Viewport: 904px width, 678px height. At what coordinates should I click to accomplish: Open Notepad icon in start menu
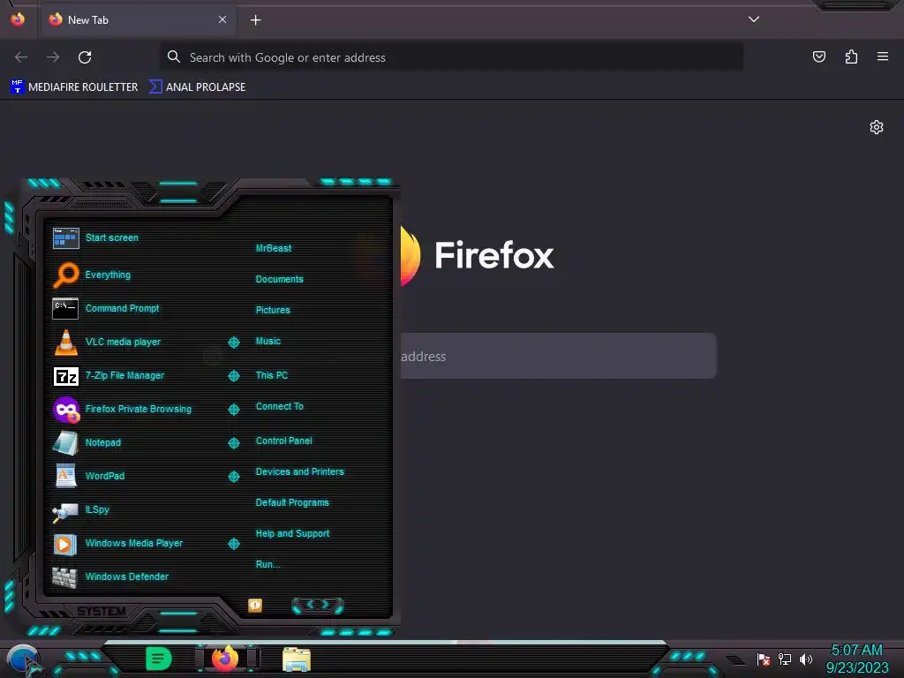(x=65, y=443)
